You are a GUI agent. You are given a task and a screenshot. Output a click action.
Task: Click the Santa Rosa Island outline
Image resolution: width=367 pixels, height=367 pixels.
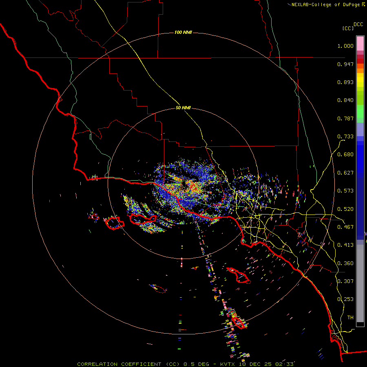tap(115, 223)
